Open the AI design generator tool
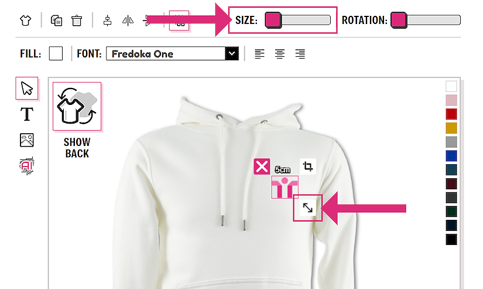The height and width of the screenshot is (289, 483). [x=27, y=166]
